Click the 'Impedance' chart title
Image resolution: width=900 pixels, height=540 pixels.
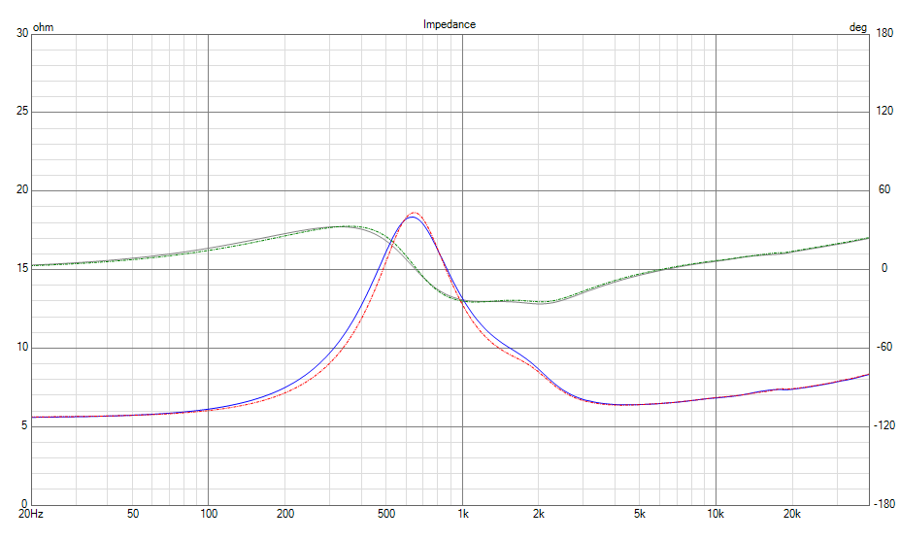pos(450,24)
